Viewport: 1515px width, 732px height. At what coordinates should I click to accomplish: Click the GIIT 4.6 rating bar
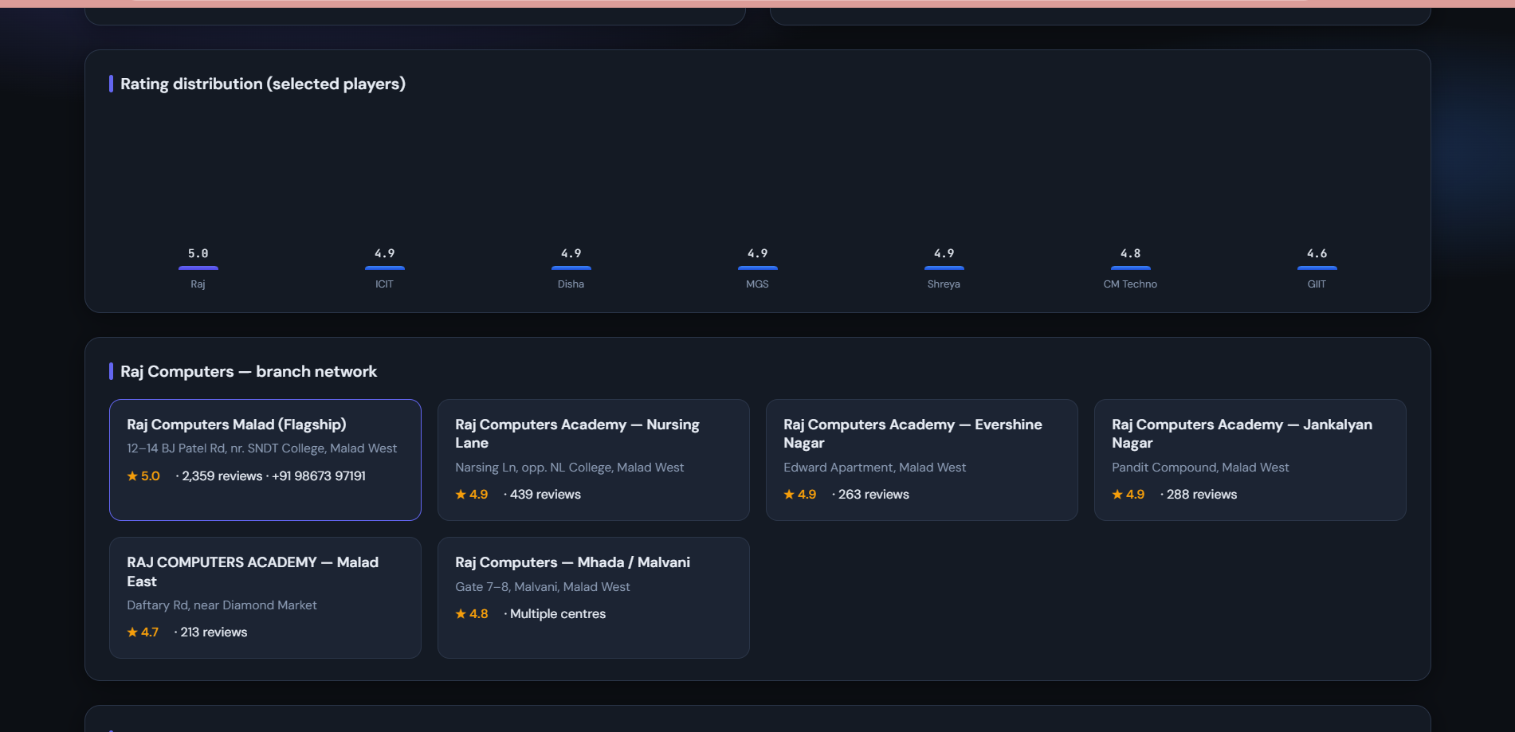[1317, 268]
